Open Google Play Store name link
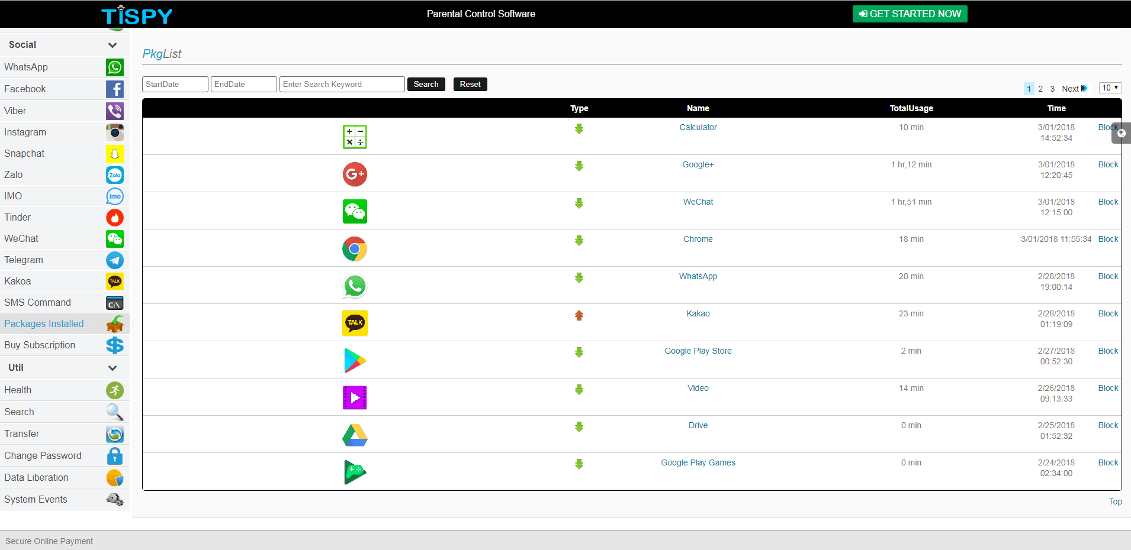This screenshot has width=1131, height=550. 698,351
